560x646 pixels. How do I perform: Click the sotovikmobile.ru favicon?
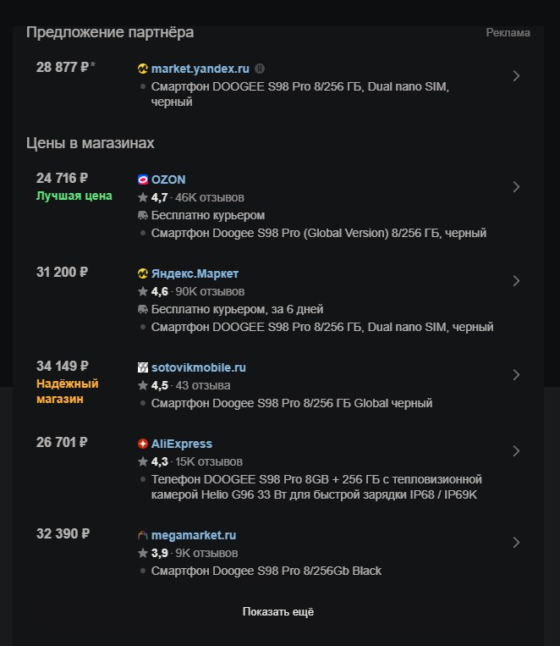(x=142, y=367)
